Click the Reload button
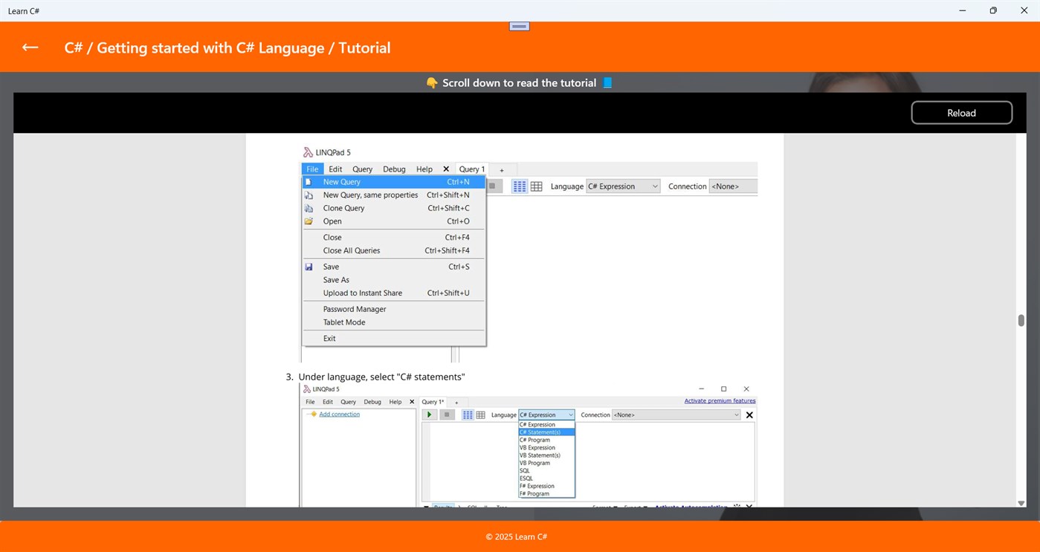The image size is (1040, 552). [x=961, y=112]
